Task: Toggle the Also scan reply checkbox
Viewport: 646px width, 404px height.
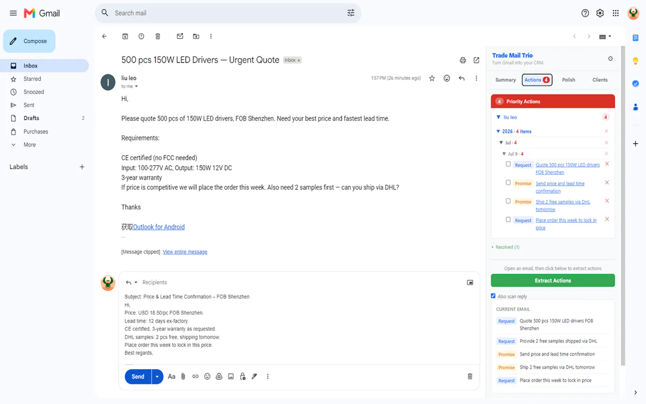Action: pos(493,296)
